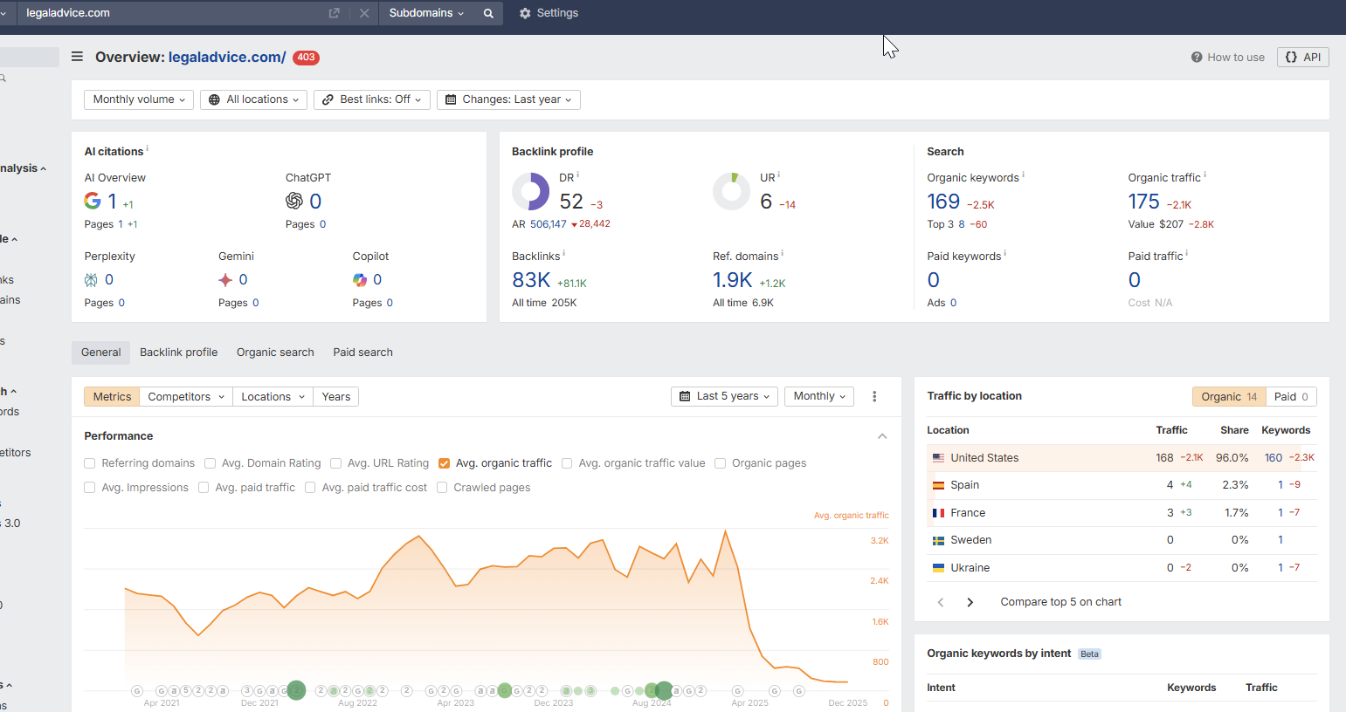
Task: Open legaladvice.com in external tab icon
Action: click(x=334, y=13)
